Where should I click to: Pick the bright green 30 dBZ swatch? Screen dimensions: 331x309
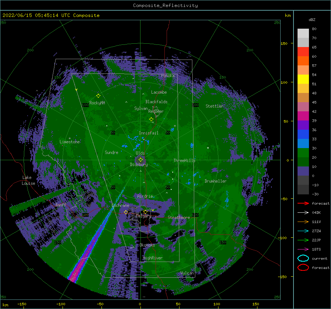point(303,152)
